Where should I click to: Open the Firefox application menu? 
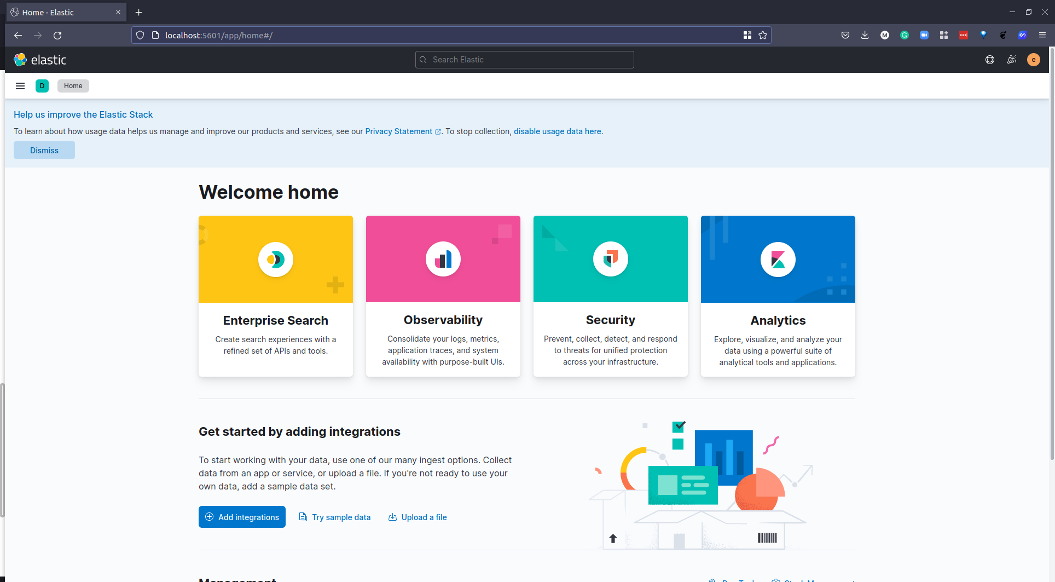point(1042,35)
